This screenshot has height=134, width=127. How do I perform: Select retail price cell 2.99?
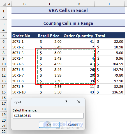(50, 86)
